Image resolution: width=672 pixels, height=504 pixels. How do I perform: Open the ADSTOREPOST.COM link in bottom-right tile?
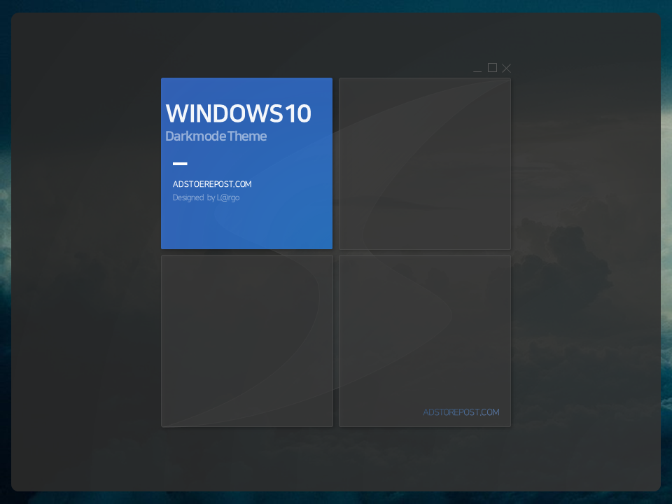click(461, 412)
